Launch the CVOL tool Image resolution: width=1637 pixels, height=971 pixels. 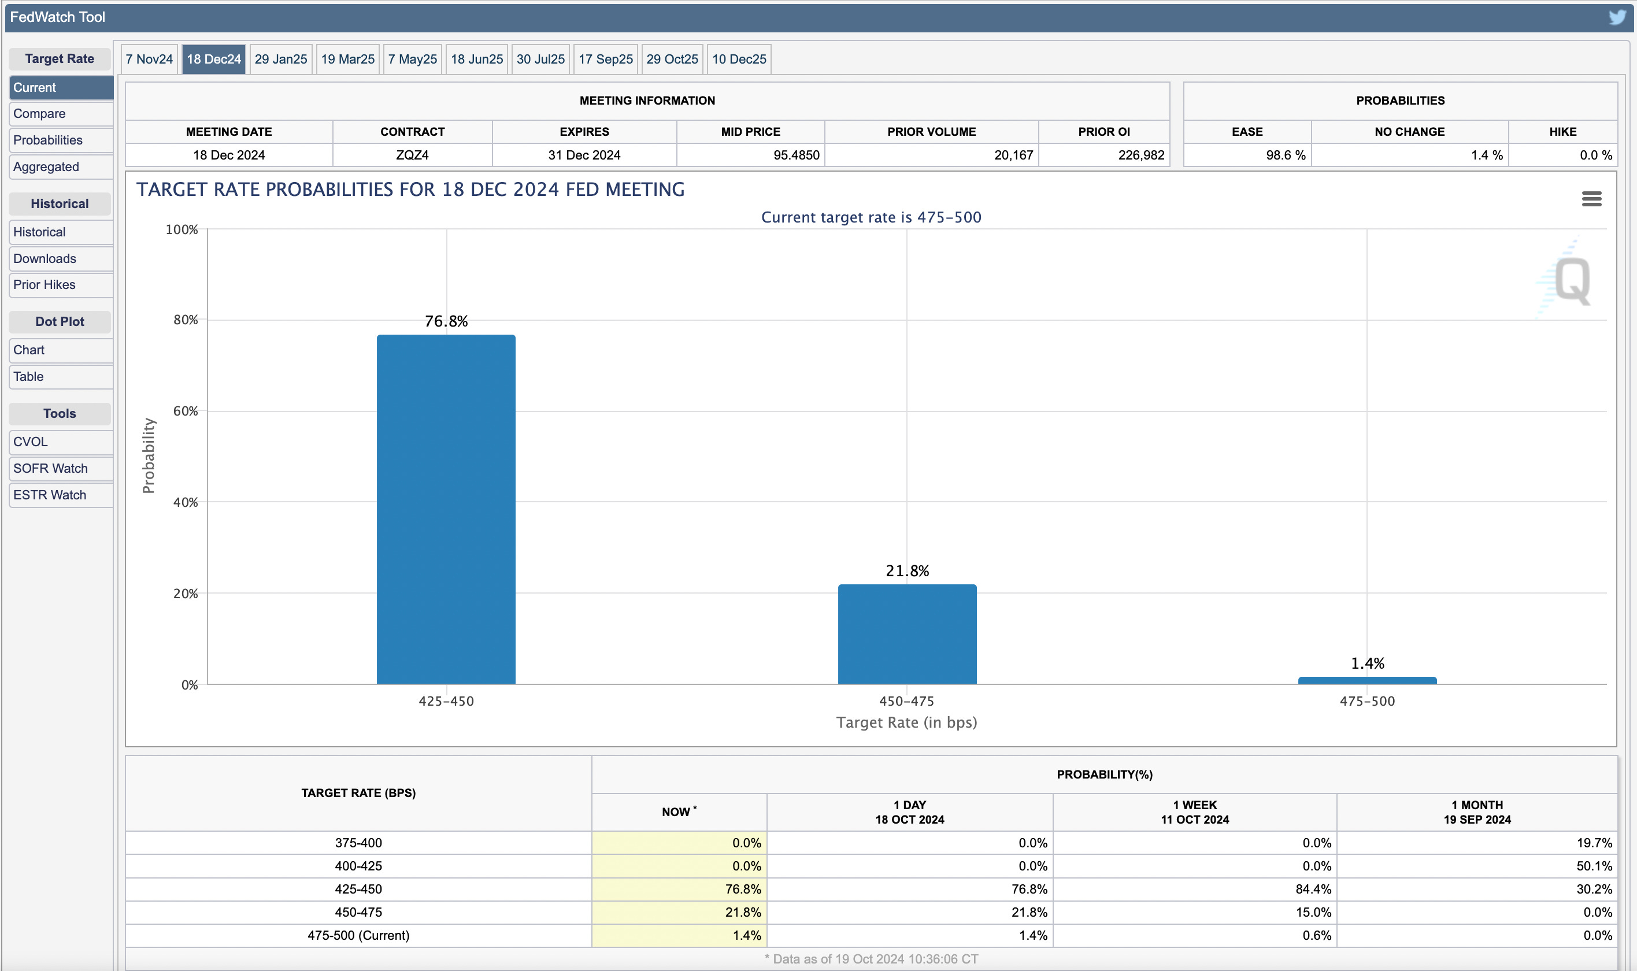tap(30, 442)
